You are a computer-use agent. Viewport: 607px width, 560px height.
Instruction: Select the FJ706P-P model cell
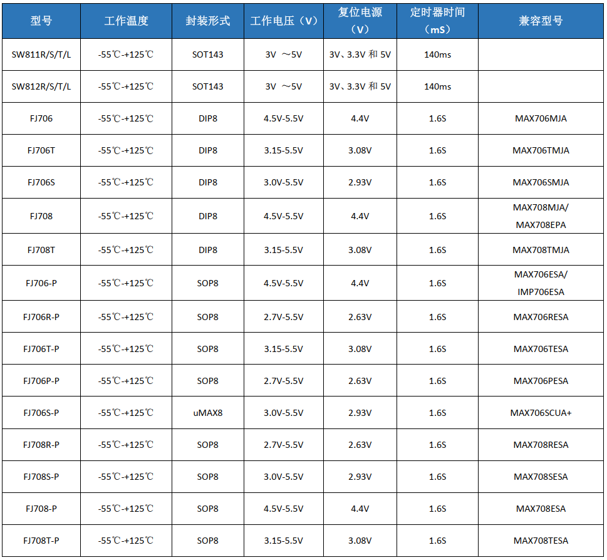point(41,381)
